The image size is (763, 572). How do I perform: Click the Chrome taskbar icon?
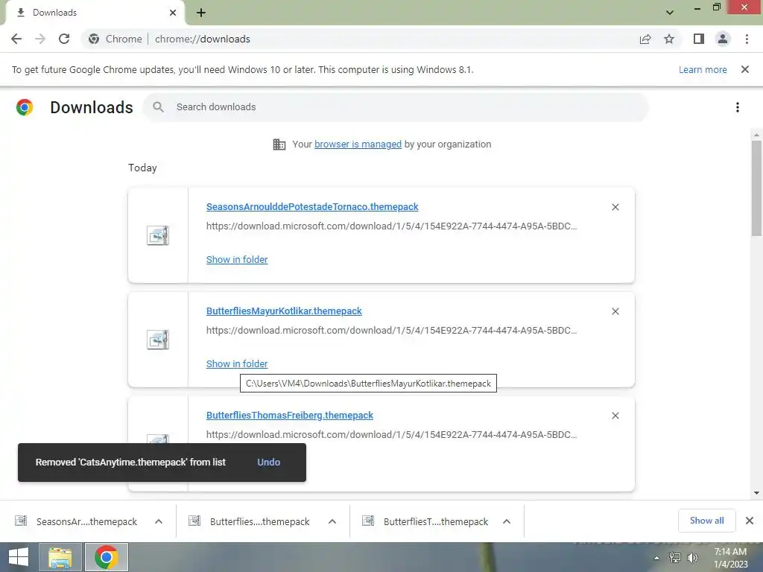coord(107,557)
